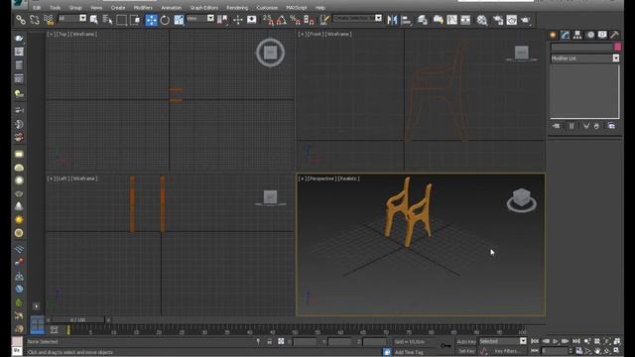Click Maximize Viewport Toggle icon
Screen dimensions: 635x357
pyautogui.click(x=616, y=350)
